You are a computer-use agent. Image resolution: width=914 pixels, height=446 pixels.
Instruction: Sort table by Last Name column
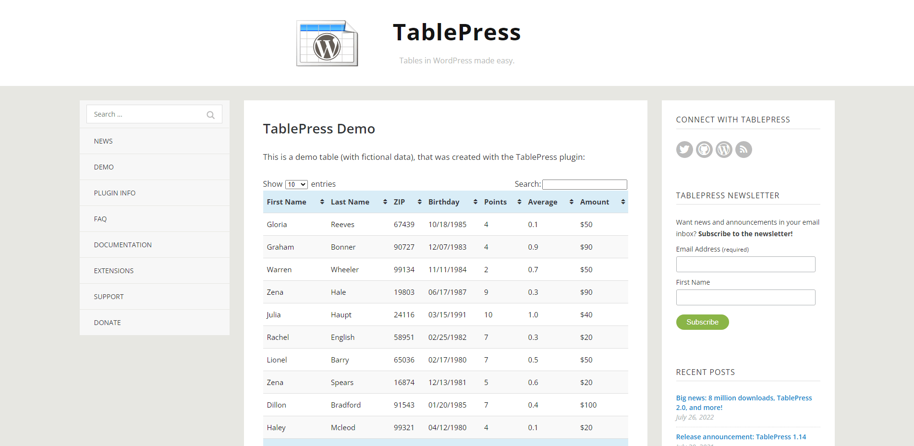tap(358, 202)
